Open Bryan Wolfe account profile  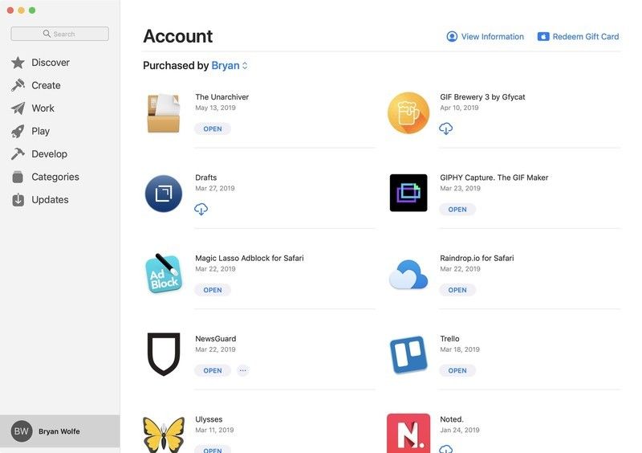pyautogui.click(x=59, y=431)
